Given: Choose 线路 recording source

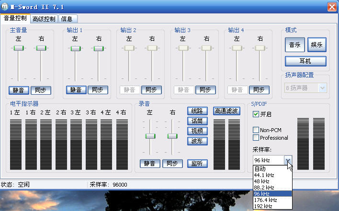Looking at the screenshot, I should point(197,111).
